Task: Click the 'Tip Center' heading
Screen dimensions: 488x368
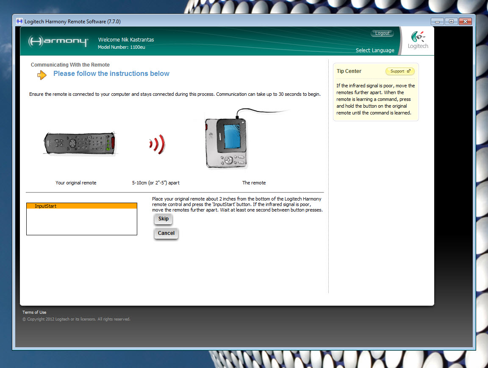Action: click(349, 71)
